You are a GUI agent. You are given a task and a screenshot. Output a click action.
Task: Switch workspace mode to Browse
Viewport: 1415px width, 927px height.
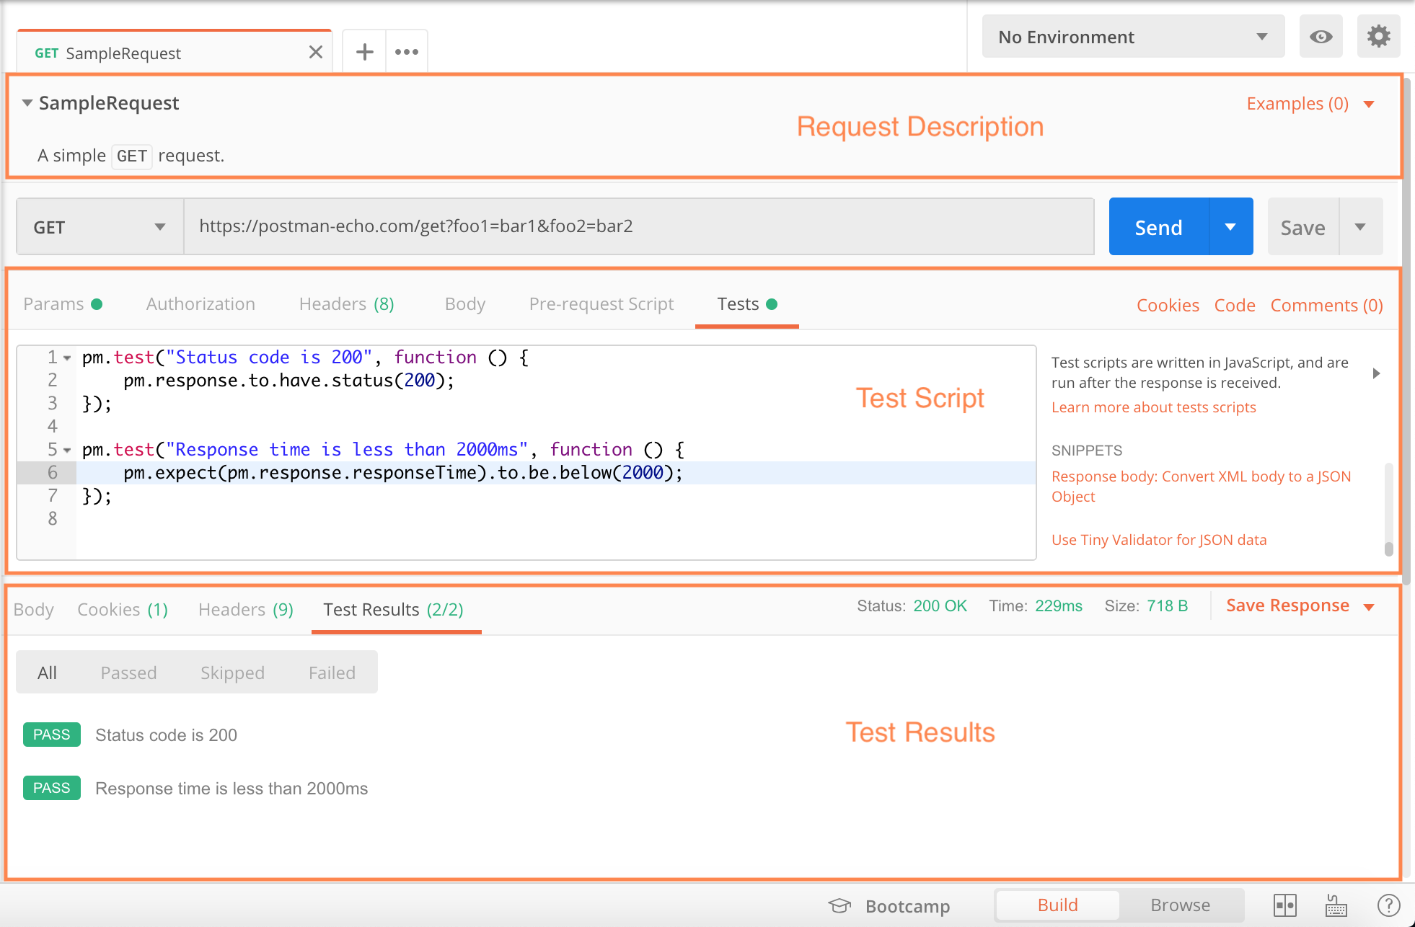1181,905
